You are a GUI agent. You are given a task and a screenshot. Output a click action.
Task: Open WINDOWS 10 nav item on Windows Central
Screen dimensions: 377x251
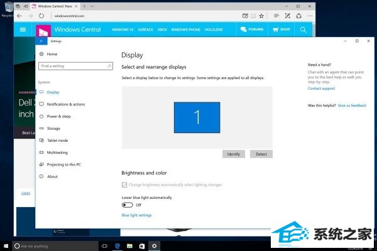click(123, 29)
